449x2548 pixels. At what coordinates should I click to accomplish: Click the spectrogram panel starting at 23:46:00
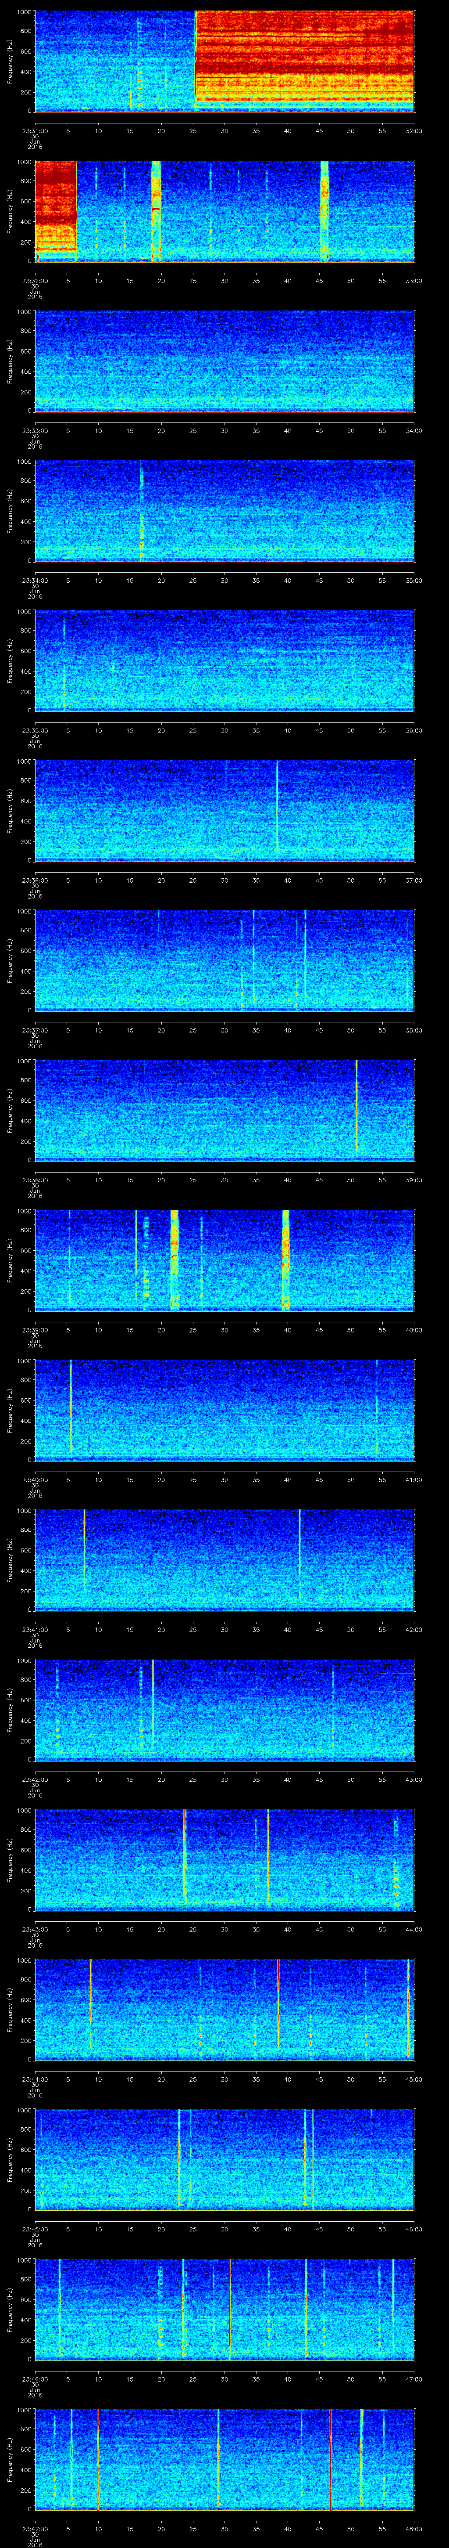click(x=224, y=2309)
